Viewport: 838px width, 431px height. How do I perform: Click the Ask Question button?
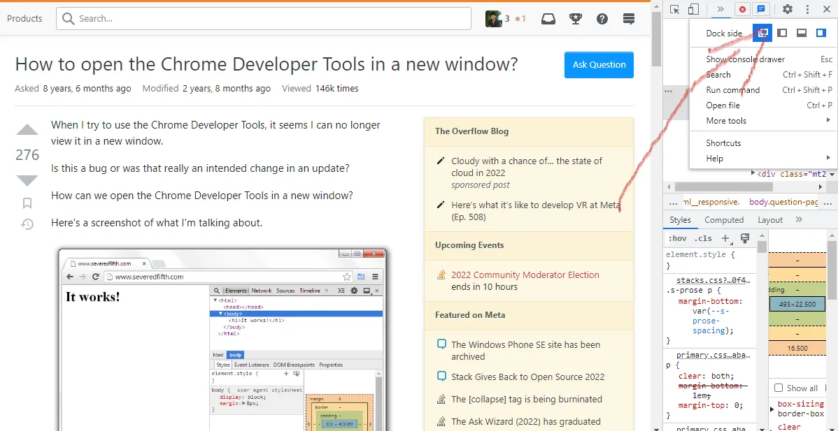599,64
